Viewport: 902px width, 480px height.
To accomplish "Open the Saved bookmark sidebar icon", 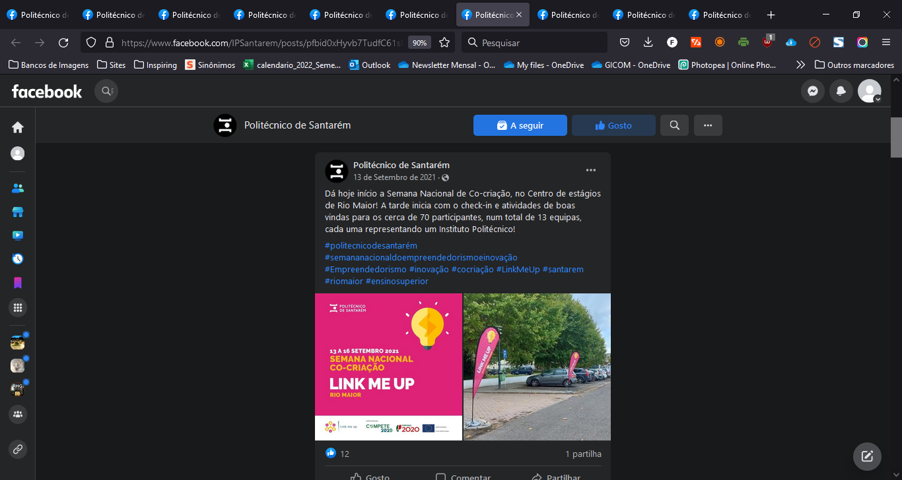I will click(x=18, y=283).
